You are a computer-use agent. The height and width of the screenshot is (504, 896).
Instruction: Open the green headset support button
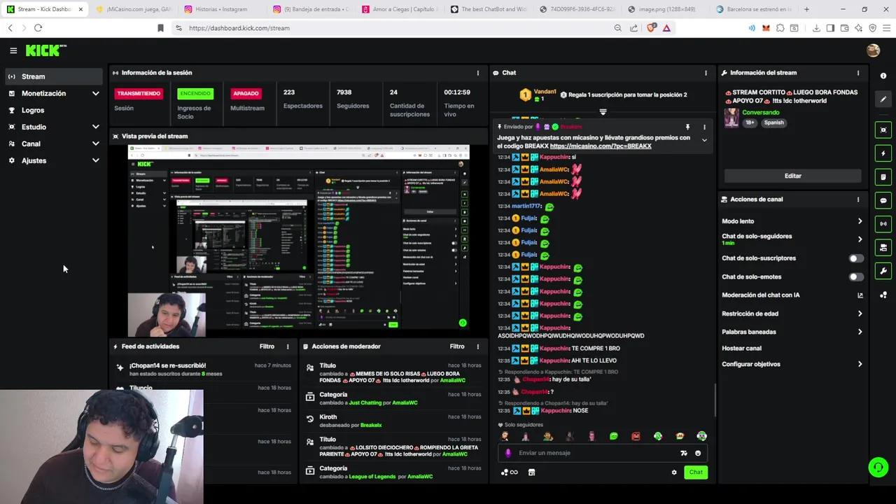click(878, 467)
